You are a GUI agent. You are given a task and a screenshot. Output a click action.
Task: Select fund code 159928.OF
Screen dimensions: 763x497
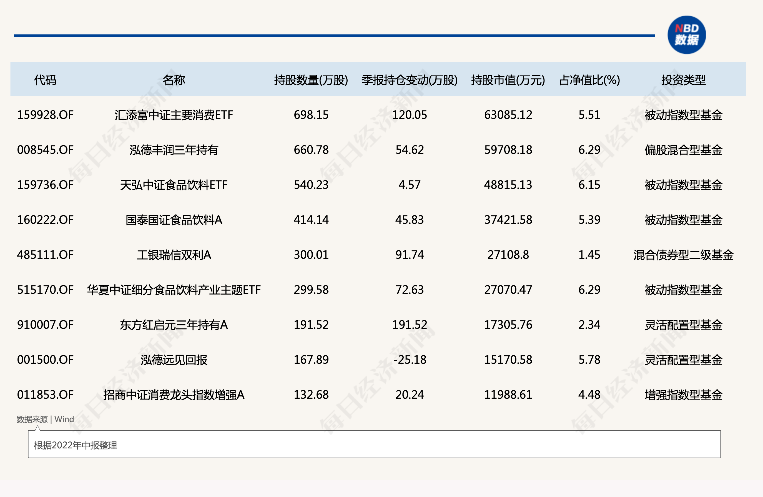point(45,115)
